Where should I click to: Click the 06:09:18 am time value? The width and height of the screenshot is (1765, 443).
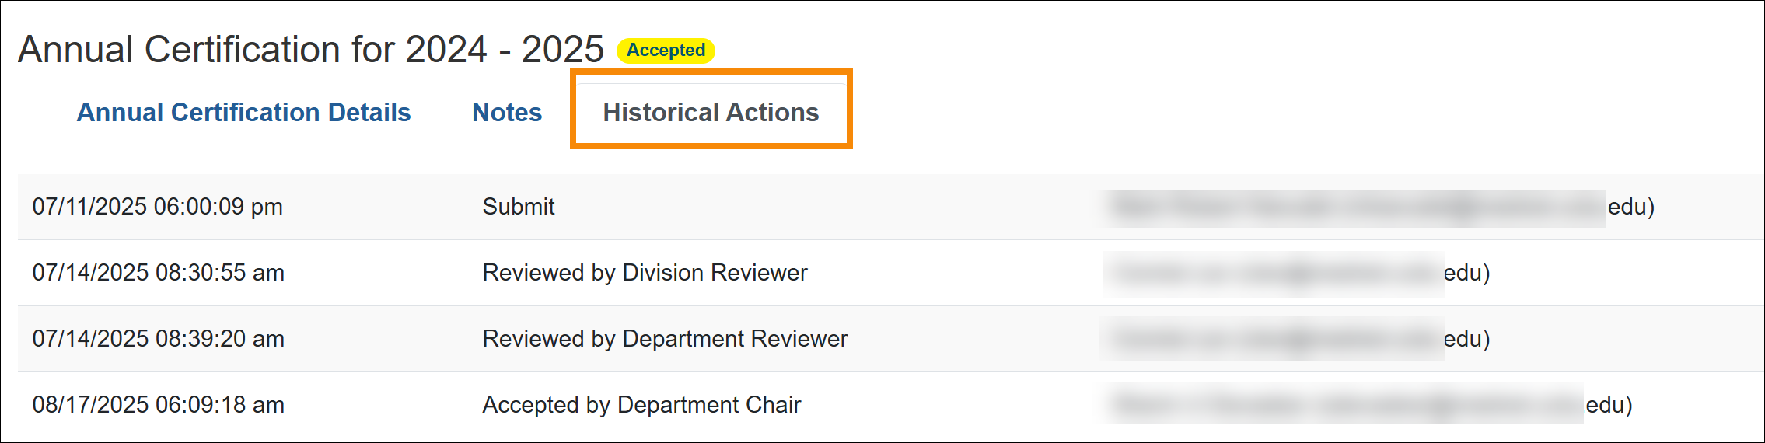[220, 405]
